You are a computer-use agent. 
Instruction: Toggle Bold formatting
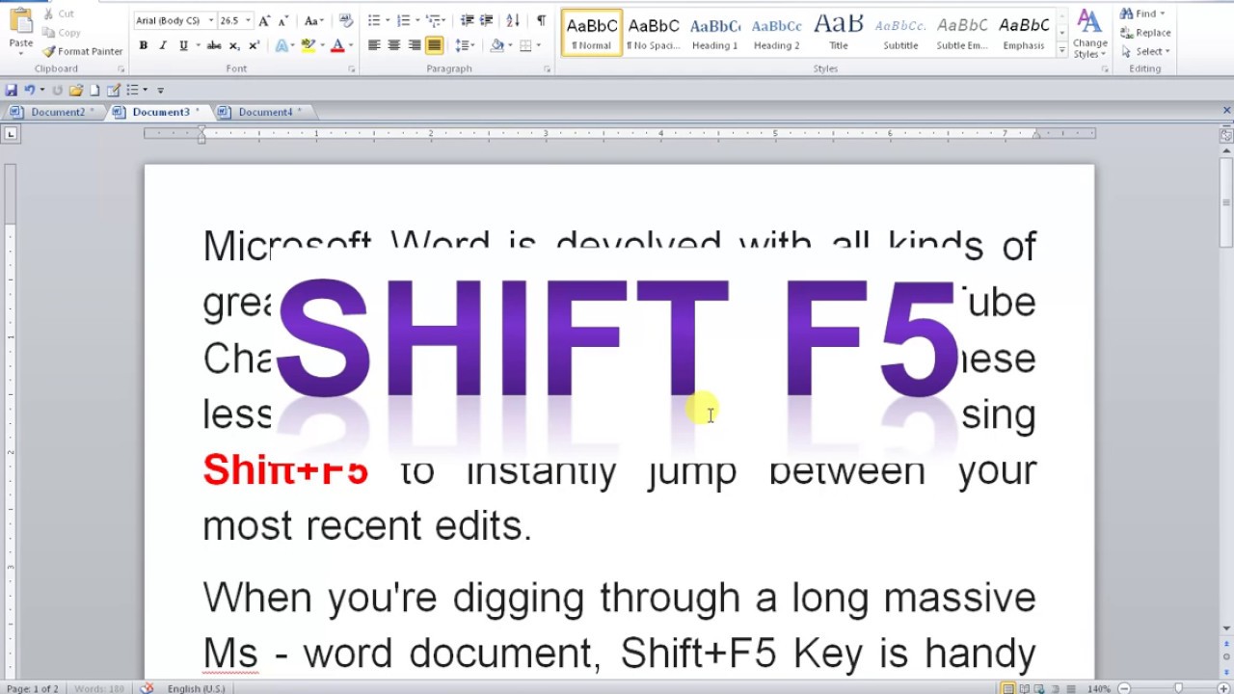[143, 45]
